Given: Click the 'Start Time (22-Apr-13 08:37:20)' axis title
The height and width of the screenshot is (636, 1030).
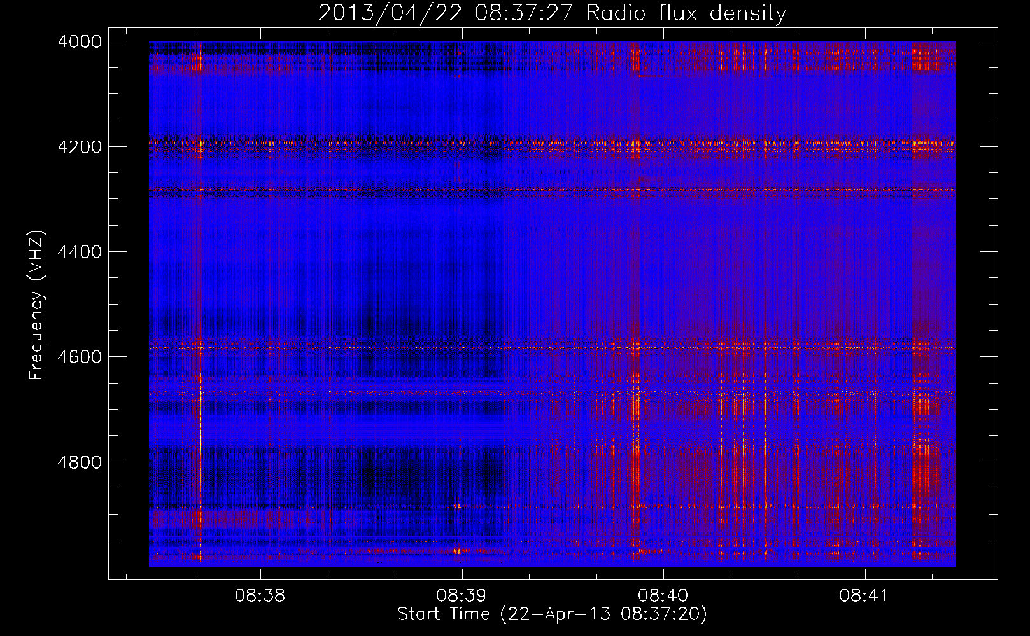Looking at the screenshot, I should coord(552,614).
